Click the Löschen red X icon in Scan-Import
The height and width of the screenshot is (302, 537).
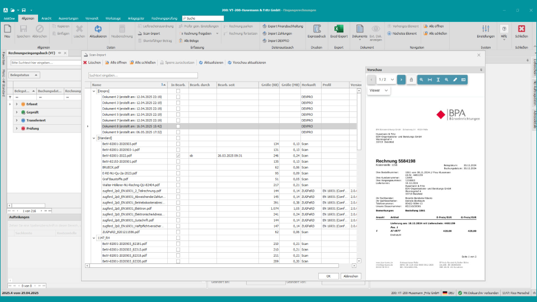(85, 63)
